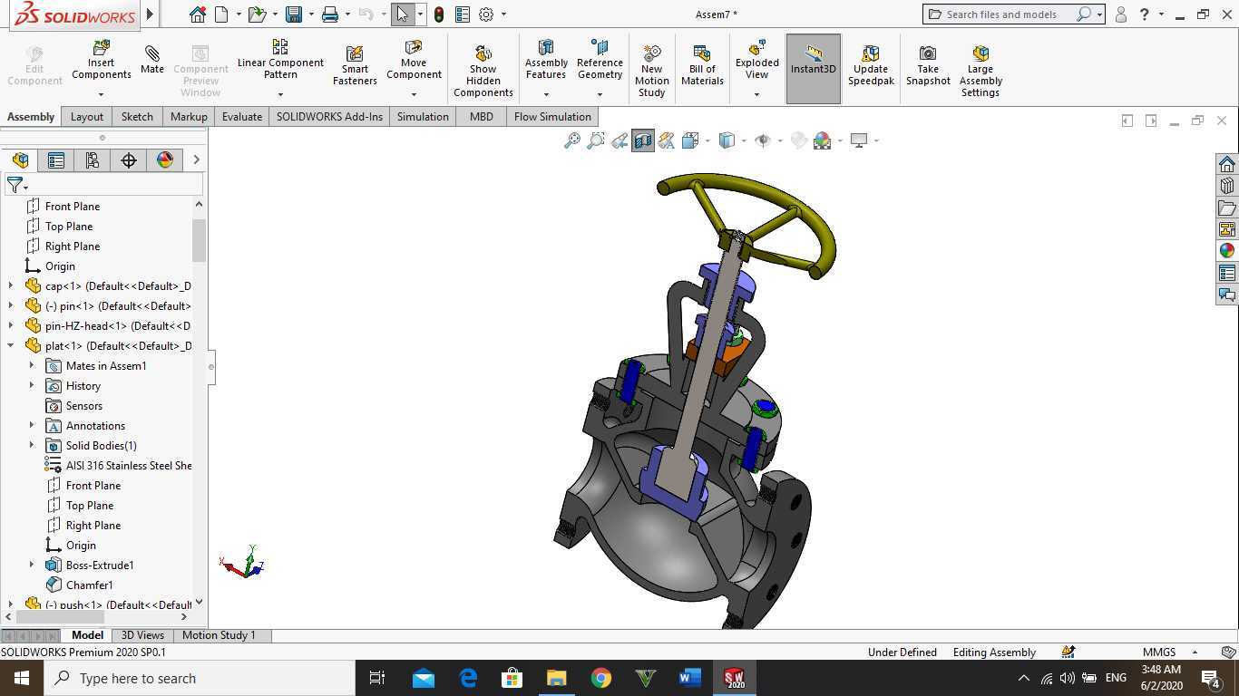Open the File Explorer task pane tab

(1227, 208)
